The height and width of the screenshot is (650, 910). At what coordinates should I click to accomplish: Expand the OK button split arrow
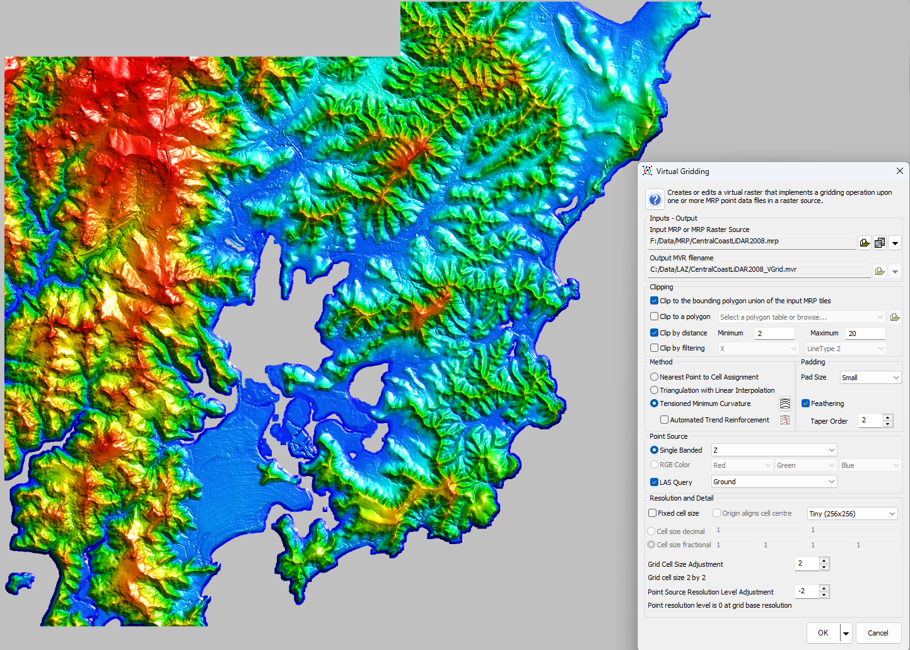point(846,633)
